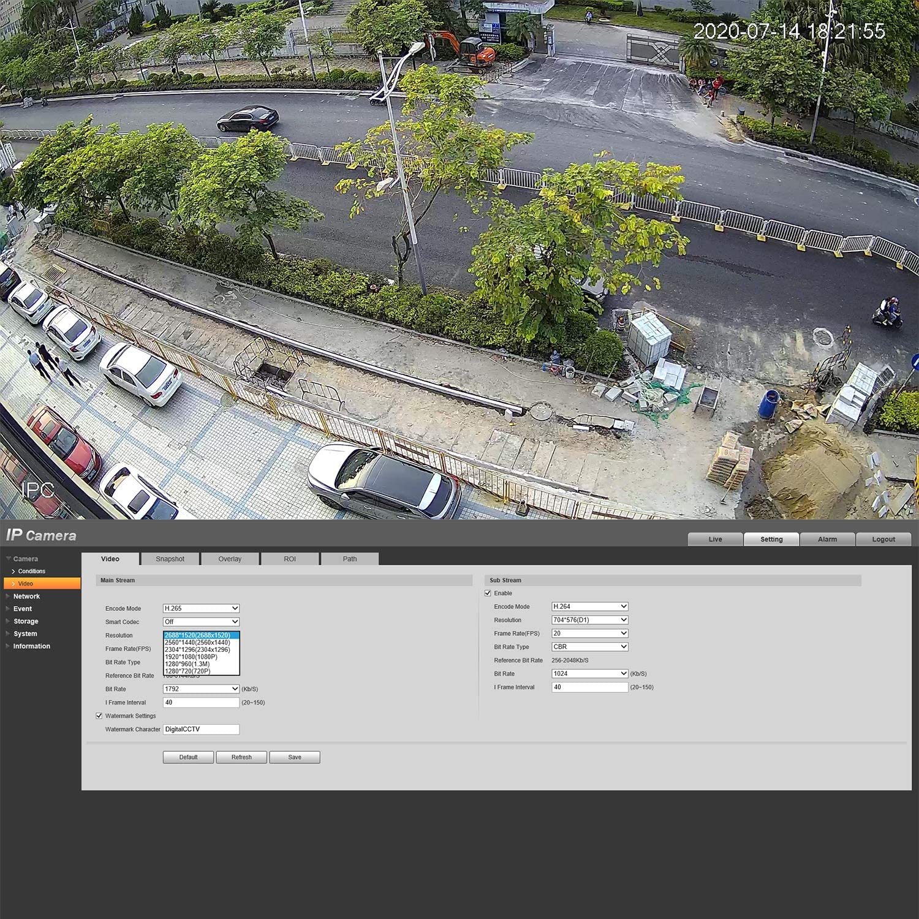Expand the System section
The height and width of the screenshot is (919, 919).
[x=25, y=634]
